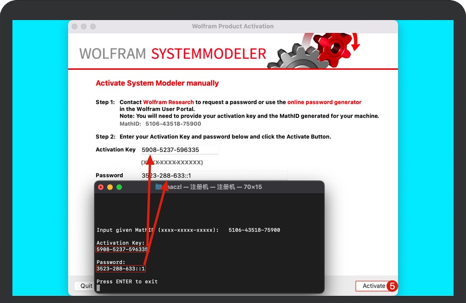Click the MathID entered in terminal
Image resolution: width=466 pixels, height=303 pixels.
pyautogui.click(x=254, y=230)
